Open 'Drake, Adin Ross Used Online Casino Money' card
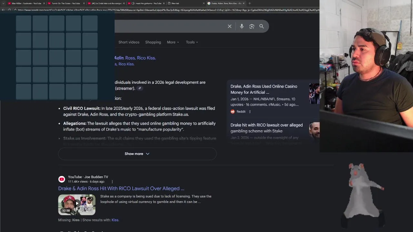413x232 pixels. pyautogui.click(x=264, y=89)
